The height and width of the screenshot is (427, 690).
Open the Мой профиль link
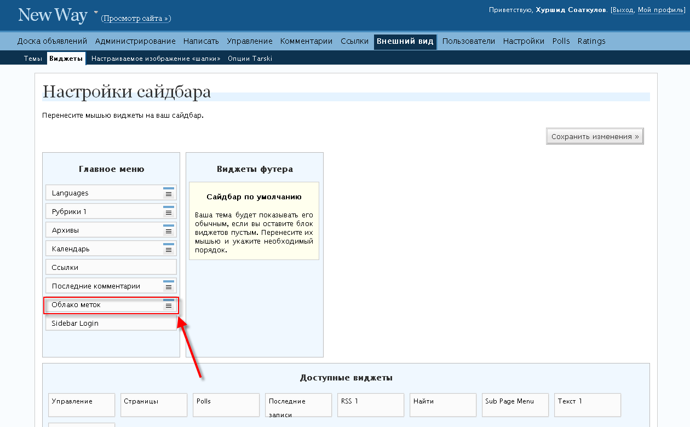(660, 10)
